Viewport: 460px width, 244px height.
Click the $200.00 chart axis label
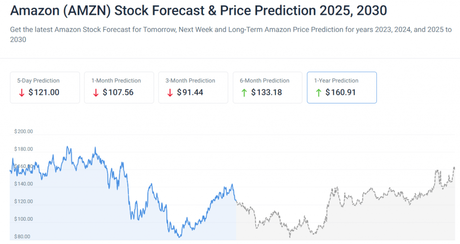pyautogui.click(x=24, y=132)
